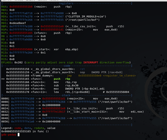This screenshot has height=140, width=167.
Task: Click the <func+11> lea rdi line
Action: click(x=68, y=92)
